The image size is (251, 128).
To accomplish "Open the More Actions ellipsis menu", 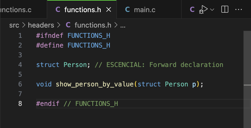I will tap(239, 10).
